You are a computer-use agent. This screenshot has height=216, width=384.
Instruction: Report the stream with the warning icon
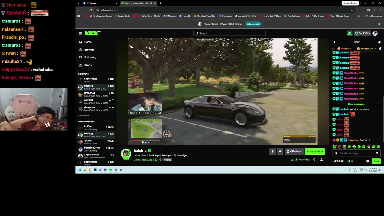tap(322, 160)
